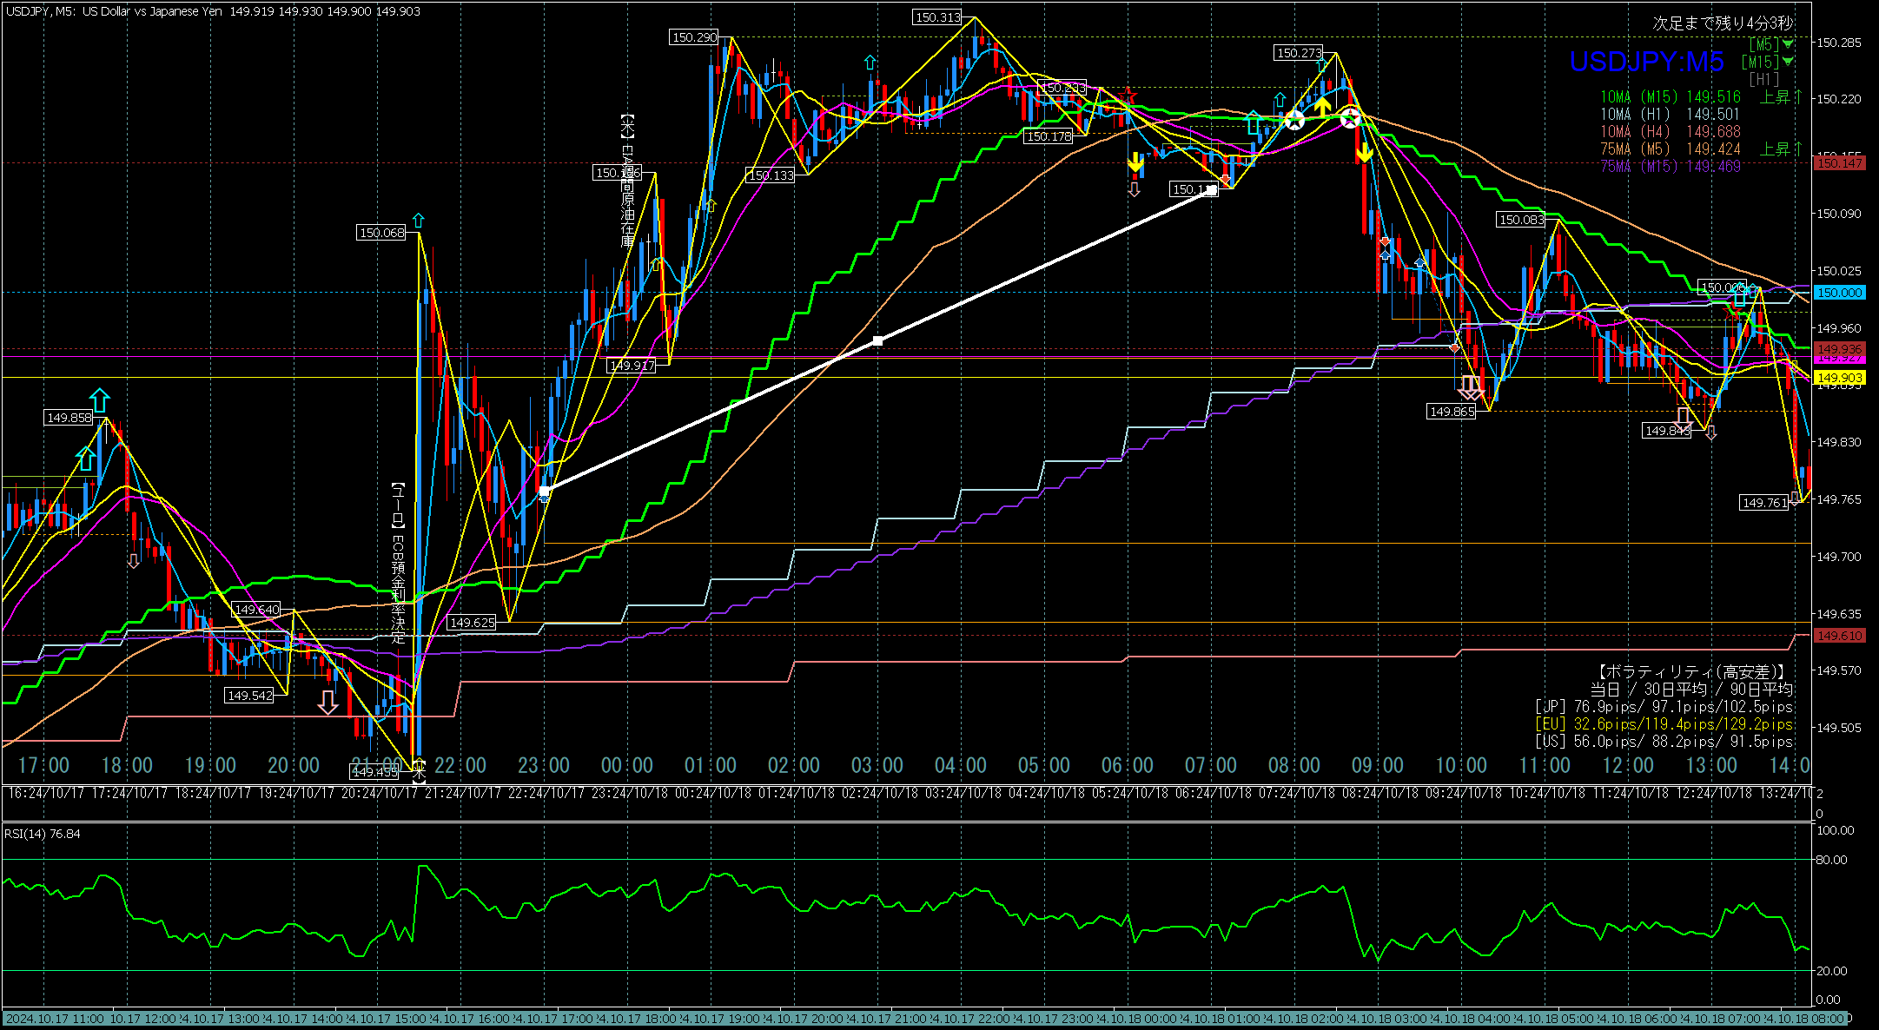The image size is (1879, 1030).
Task: Select the 75MA (M15) 149.469 readout
Action: tap(1671, 167)
